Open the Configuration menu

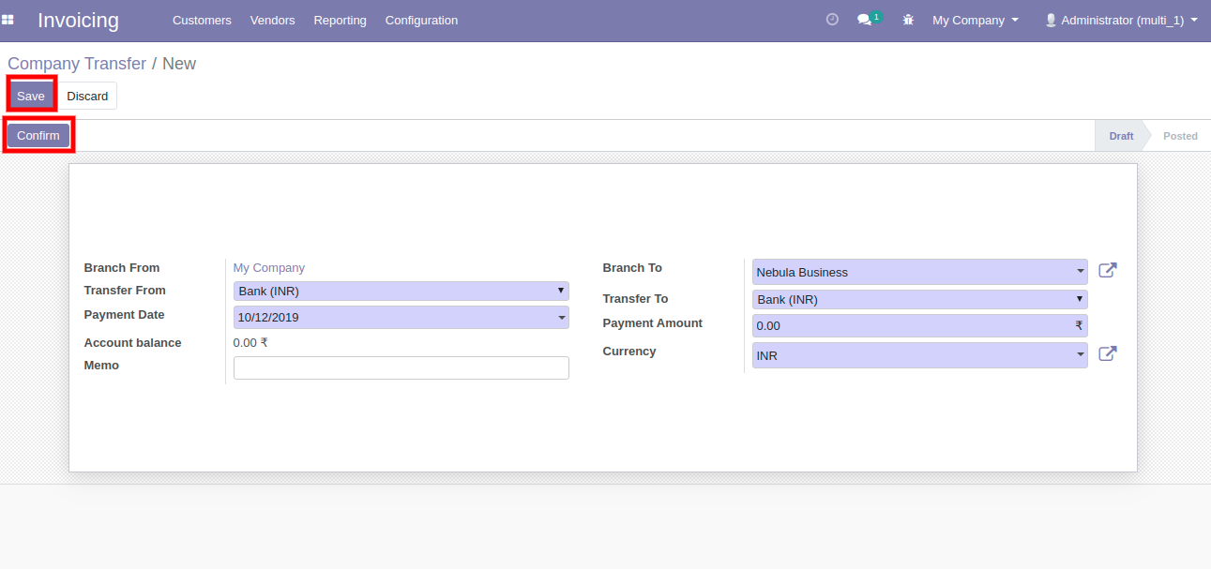[x=421, y=20]
